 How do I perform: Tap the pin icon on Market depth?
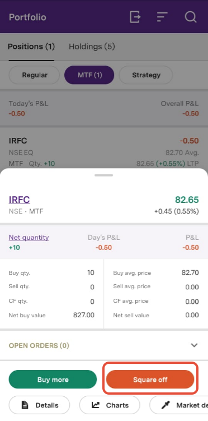pyautogui.click(x=166, y=405)
